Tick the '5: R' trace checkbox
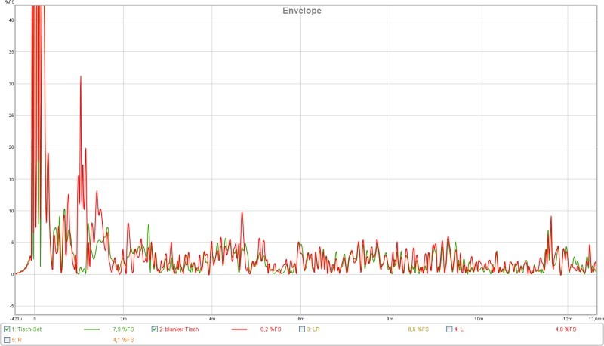The image size is (604, 346). (7, 340)
